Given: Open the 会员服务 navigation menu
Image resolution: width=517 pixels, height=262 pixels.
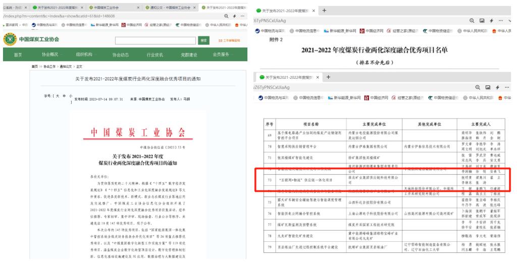Looking at the screenshot, I should coord(221,55).
